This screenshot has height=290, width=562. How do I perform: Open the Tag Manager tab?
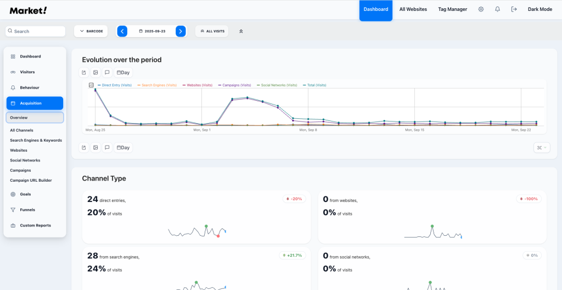click(452, 9)
